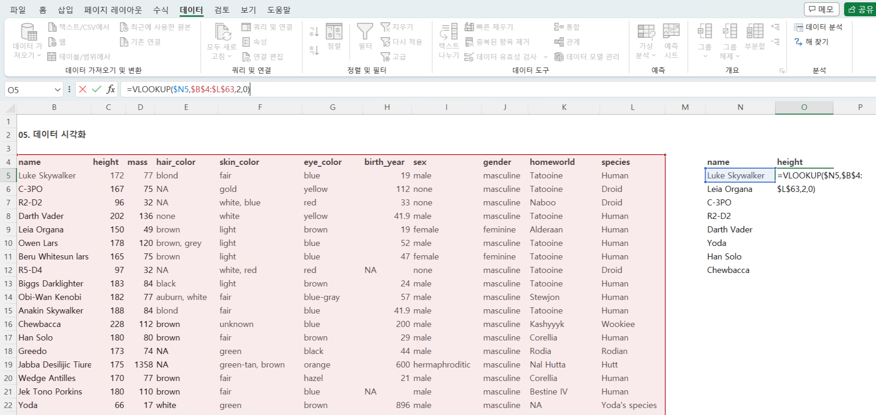Select column header O
This screenshot has width=876, height=415.
[804, 107]
